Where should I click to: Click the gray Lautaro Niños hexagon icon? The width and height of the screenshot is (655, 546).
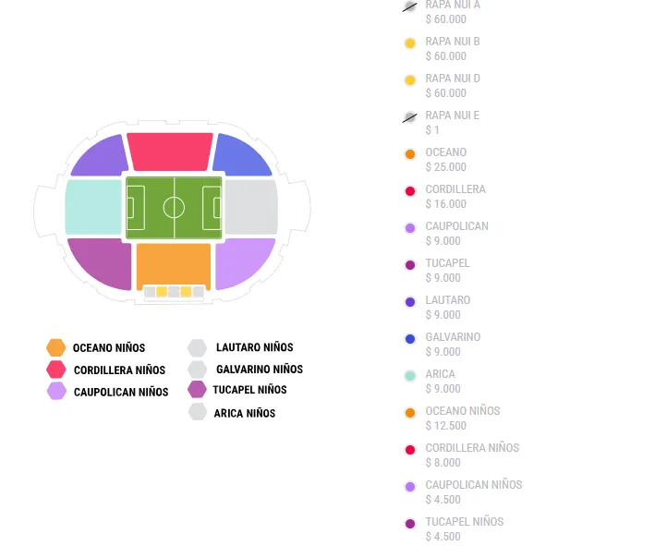197,347
